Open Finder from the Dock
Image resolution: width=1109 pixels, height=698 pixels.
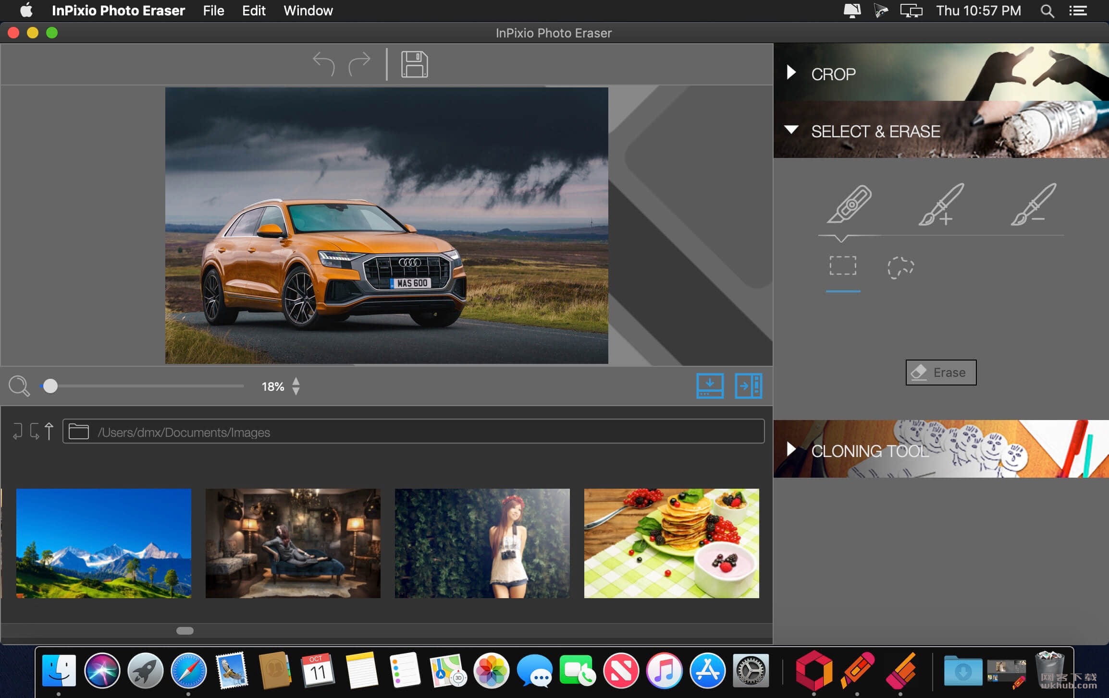pos(59,671)
